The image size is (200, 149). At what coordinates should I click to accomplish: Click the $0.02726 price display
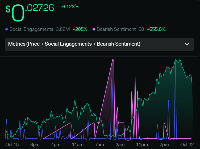[30, 12]
